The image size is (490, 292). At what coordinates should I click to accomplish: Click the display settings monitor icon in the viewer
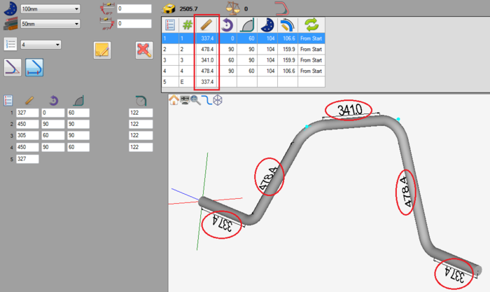pos(185,100)
